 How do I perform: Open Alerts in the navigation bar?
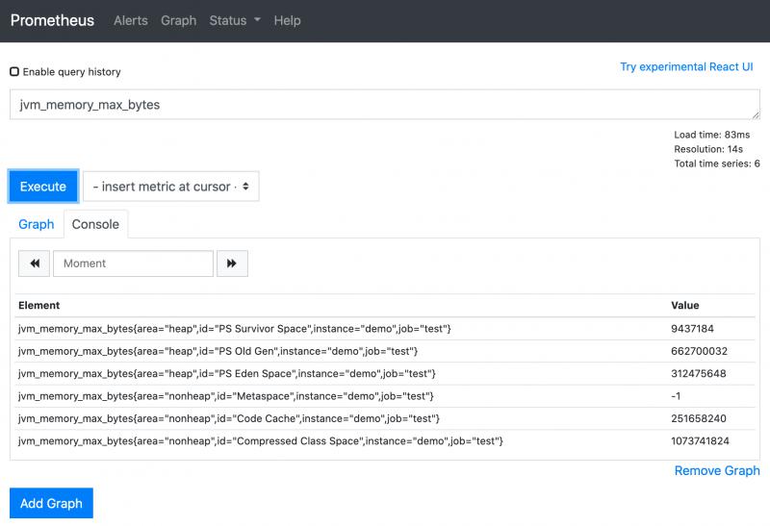click(131, 20)
